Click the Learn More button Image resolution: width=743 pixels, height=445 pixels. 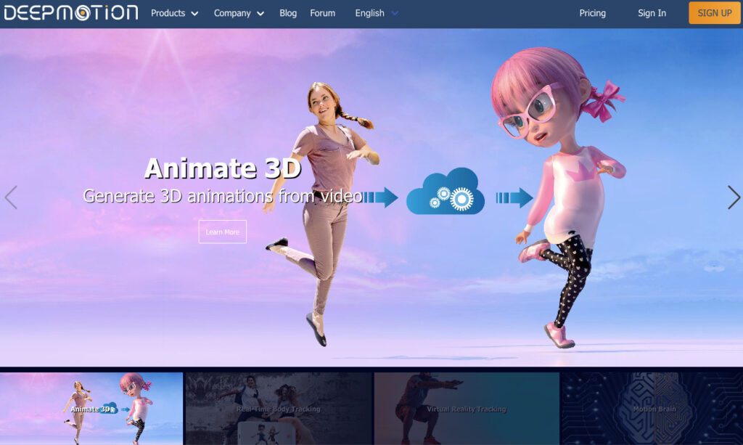[223, 232]
